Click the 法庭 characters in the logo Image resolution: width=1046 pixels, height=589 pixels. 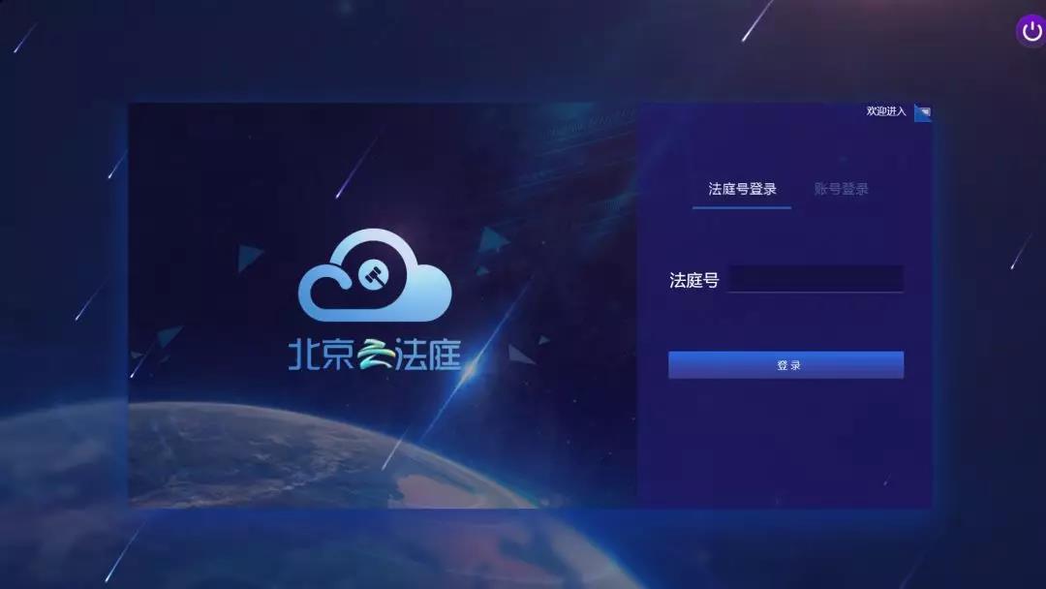[428, 355]
